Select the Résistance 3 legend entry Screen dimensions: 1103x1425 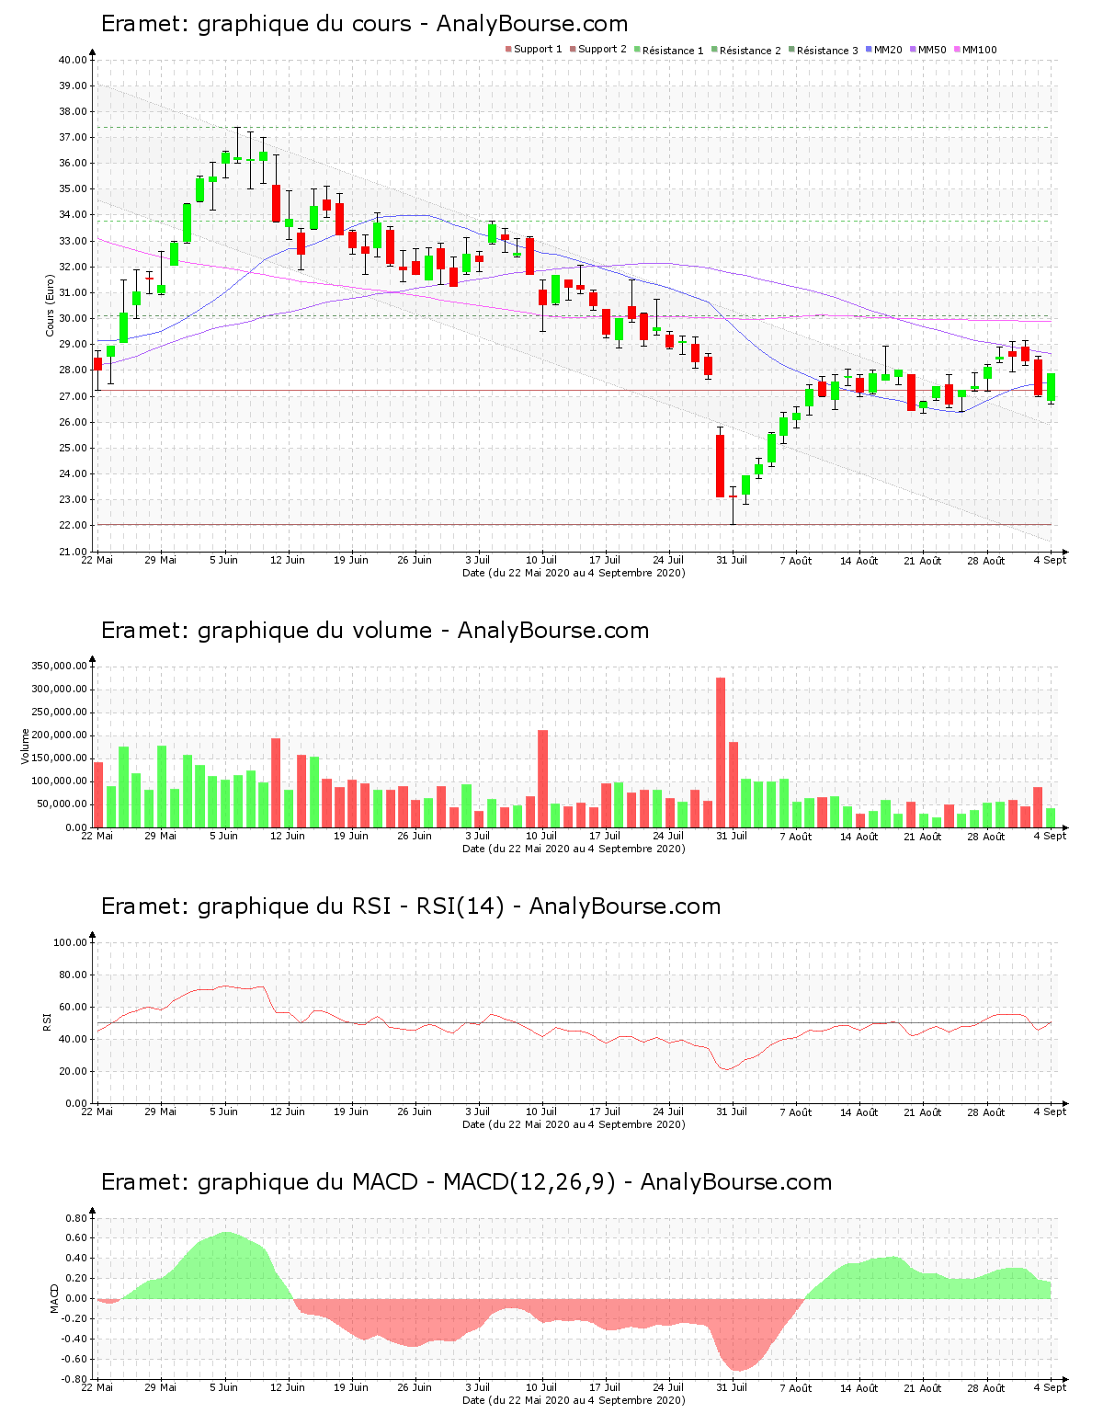click(824, 50)
